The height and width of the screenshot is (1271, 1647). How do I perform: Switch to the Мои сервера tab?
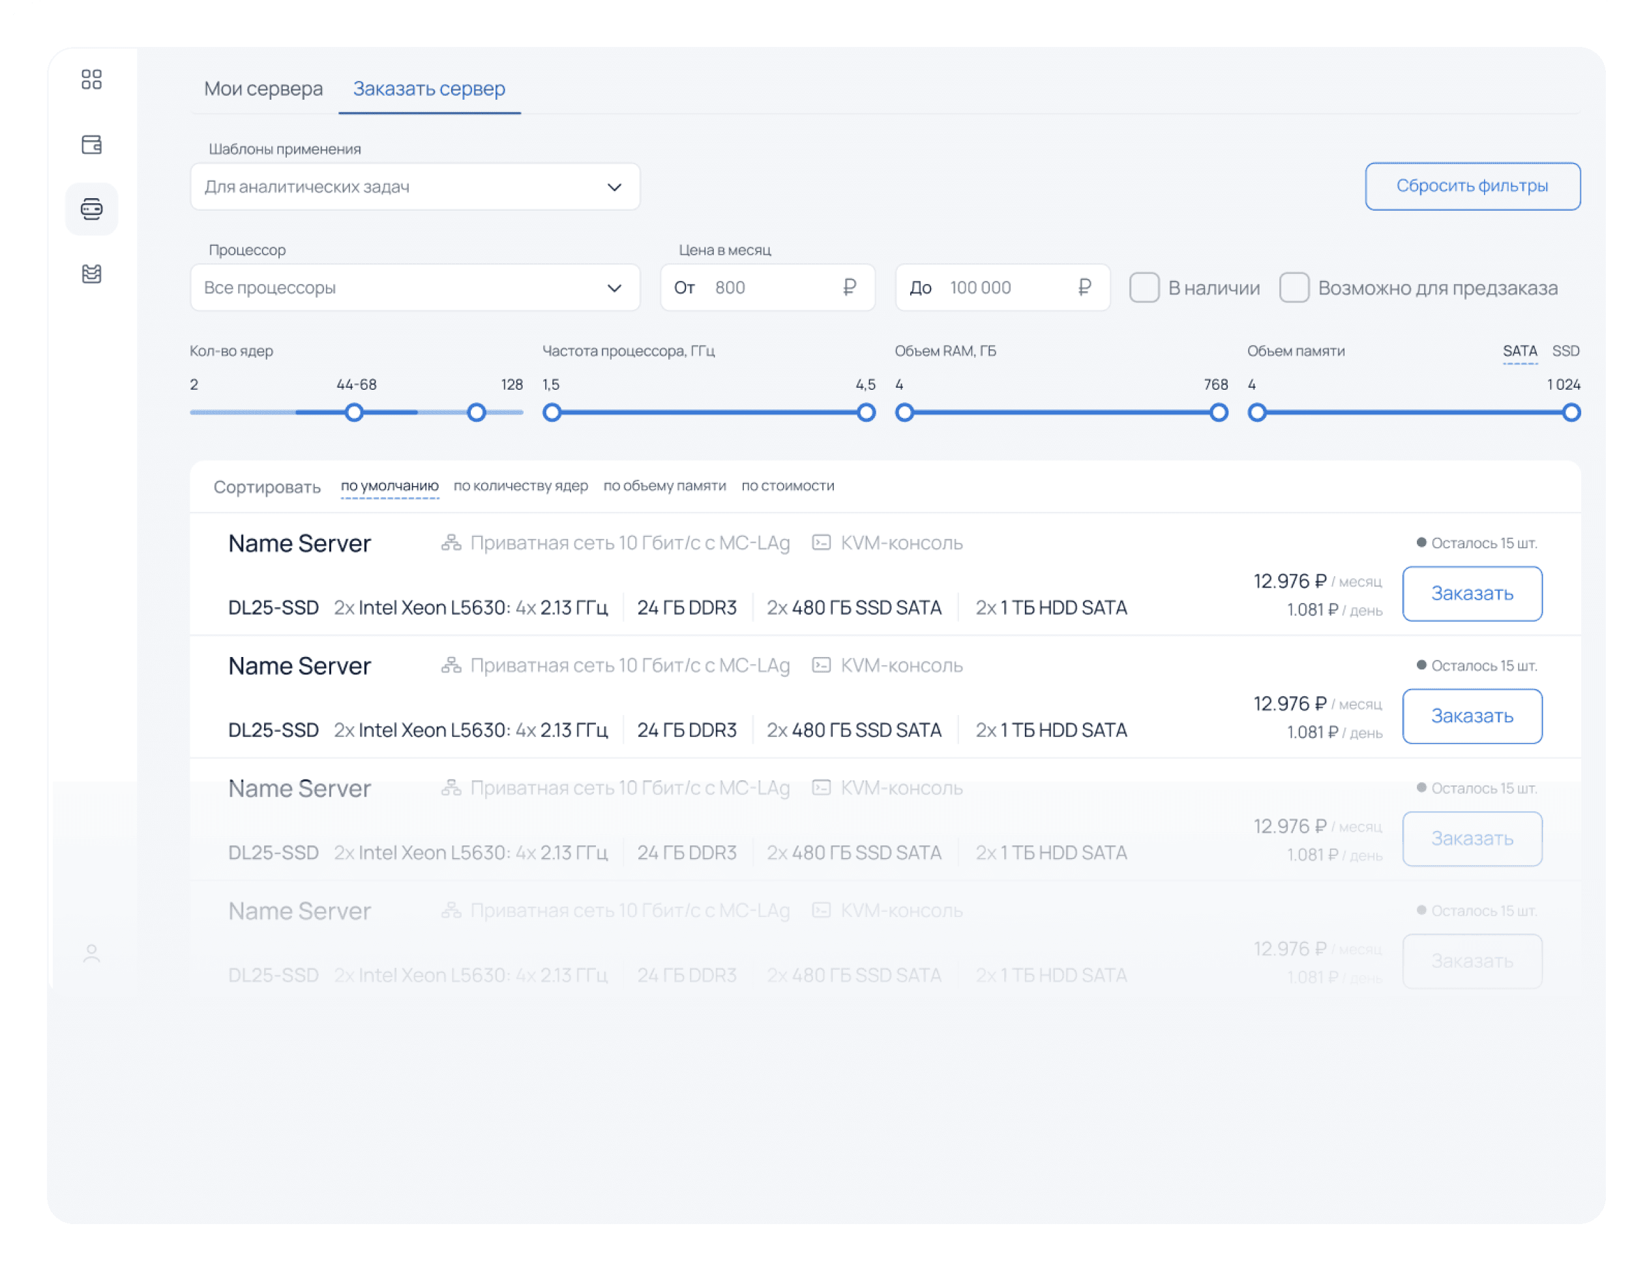pos(263,88)
